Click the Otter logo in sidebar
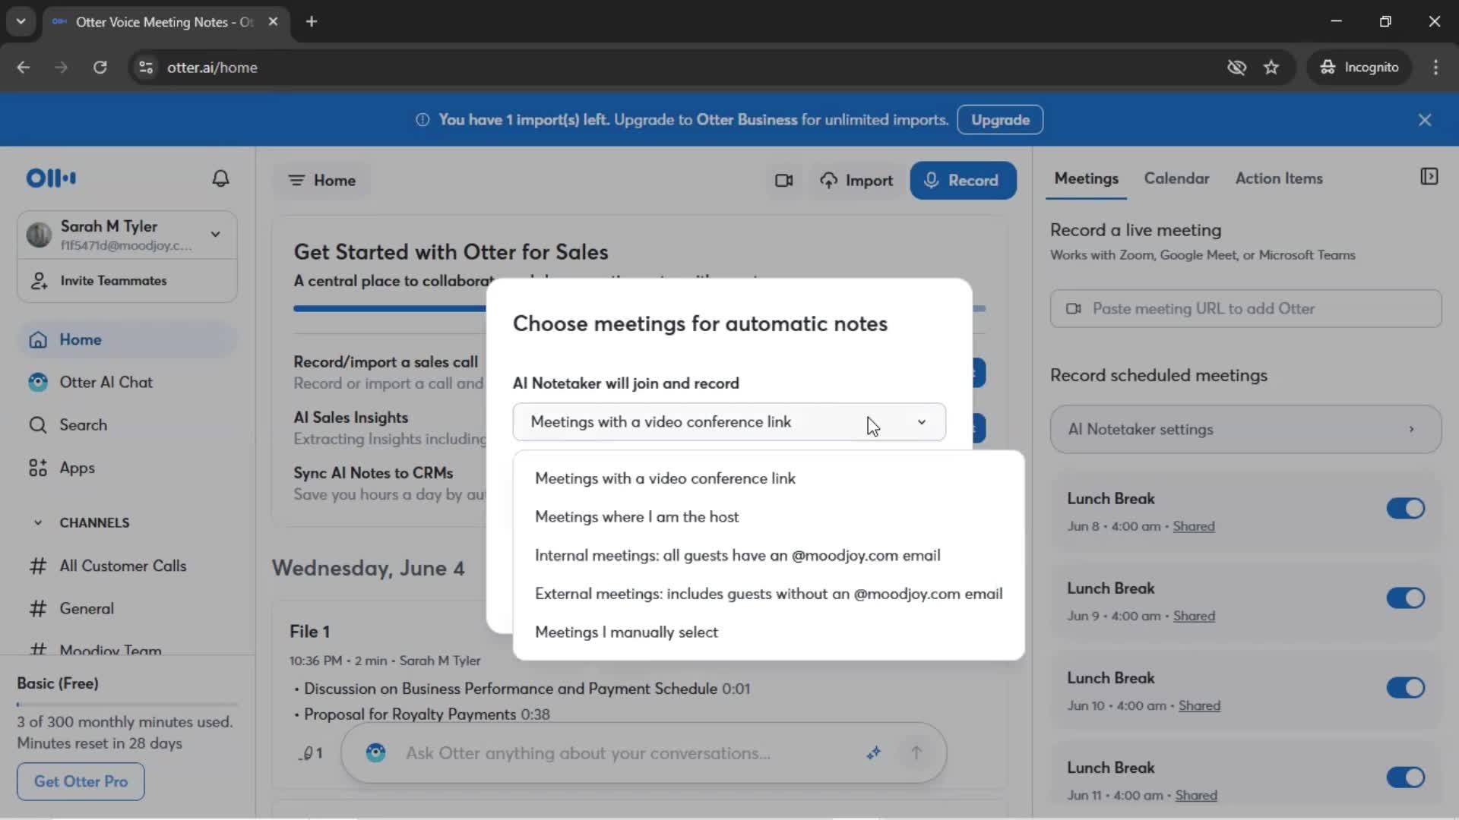The width and height of the screenshot is (1459, 820). pos(51,178)
